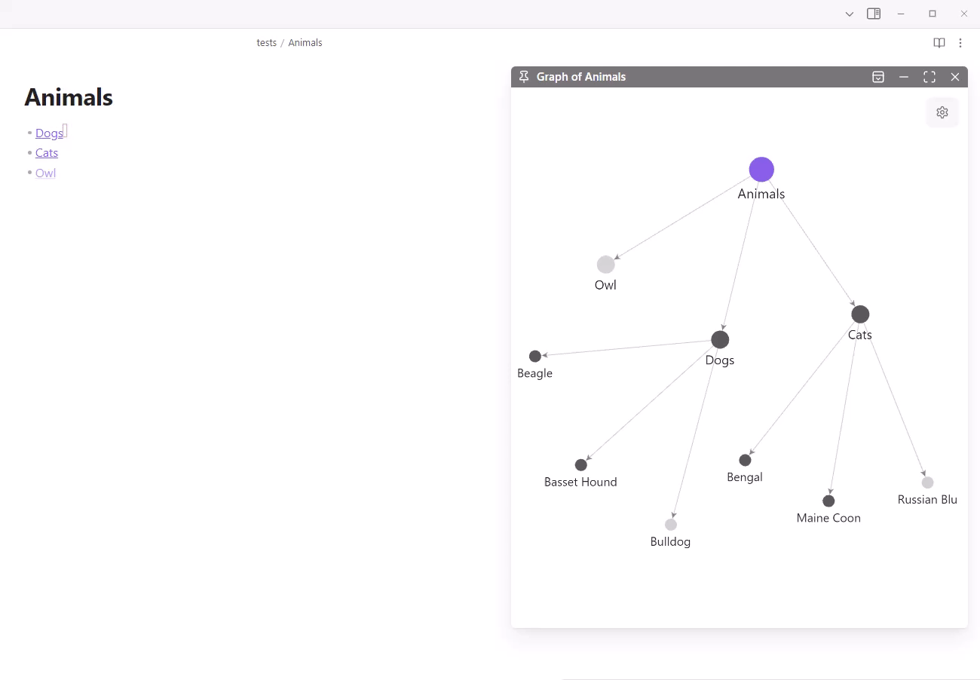Select the Bengal graph node
Viewport: 980px width, 680px height.
point(745,460)
